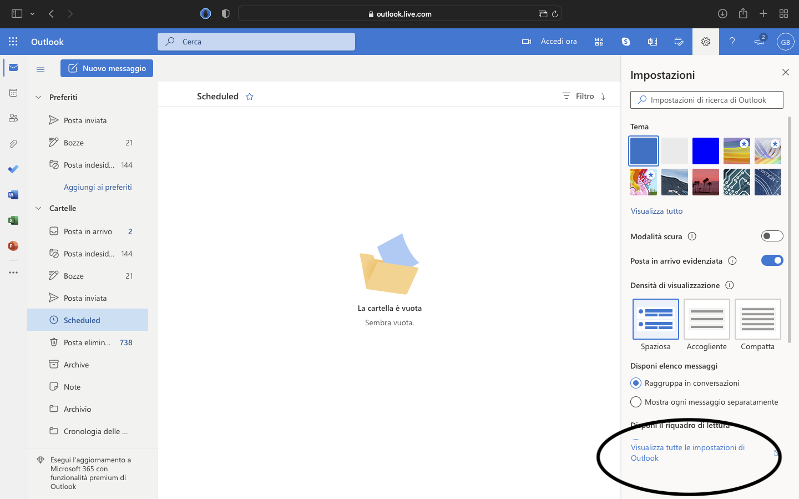Select Mostra ogni messaggio separatamente option
Viewport: 799px width, 499px height.
pos(636,402)
